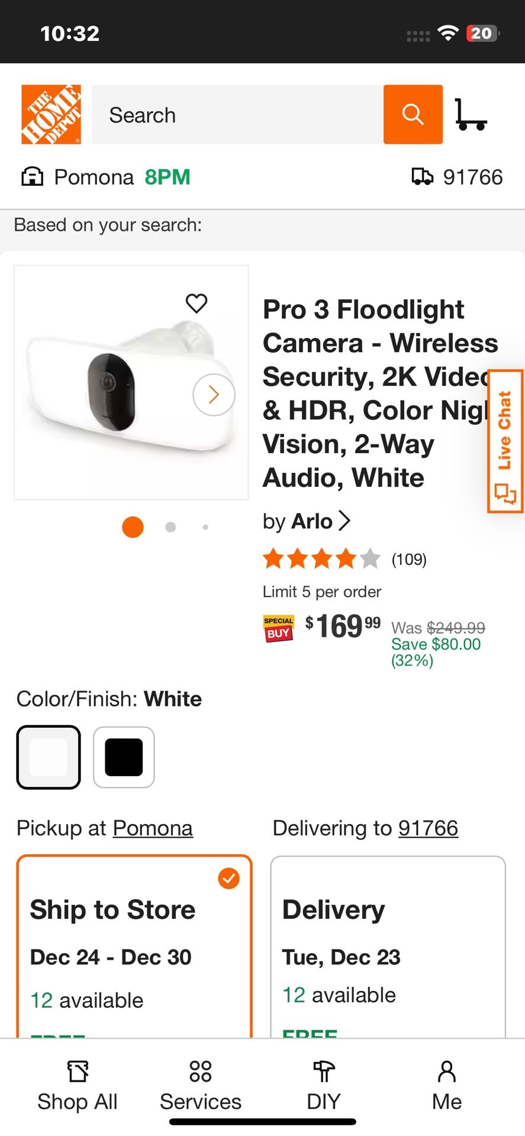
Task: Choose the black color swatch
Action: pyautogui.click(x=124, y=757)
